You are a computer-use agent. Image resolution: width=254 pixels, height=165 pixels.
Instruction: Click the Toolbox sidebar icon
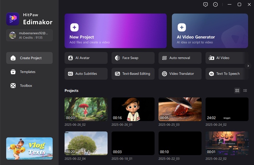pos(13,86)
